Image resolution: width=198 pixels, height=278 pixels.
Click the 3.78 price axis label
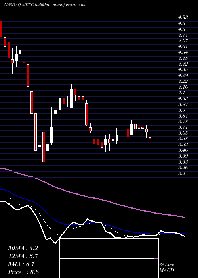183,122
